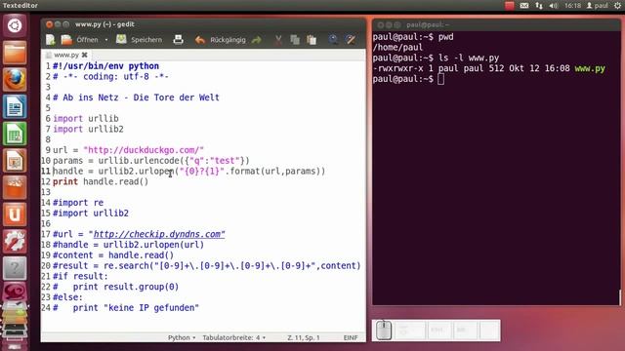625x351 pixels.
Task: Click the EINF insert mode indicator
Action: tap(351, 337)
